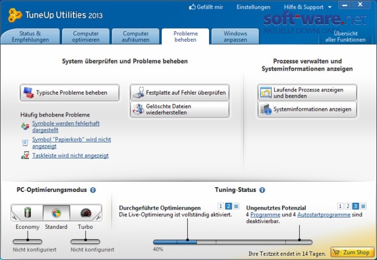Click Typische Probleme beheben button
The image size is (377, 260).
coord(69,93)
